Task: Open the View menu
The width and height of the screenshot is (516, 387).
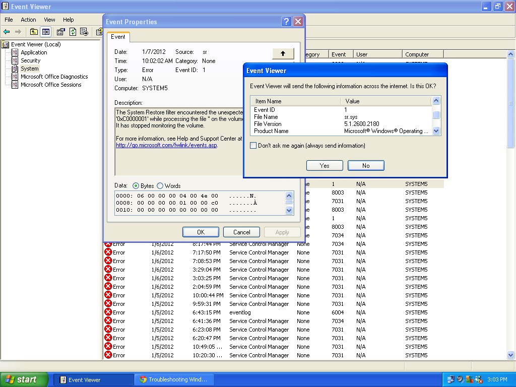Action: [49, 20]
